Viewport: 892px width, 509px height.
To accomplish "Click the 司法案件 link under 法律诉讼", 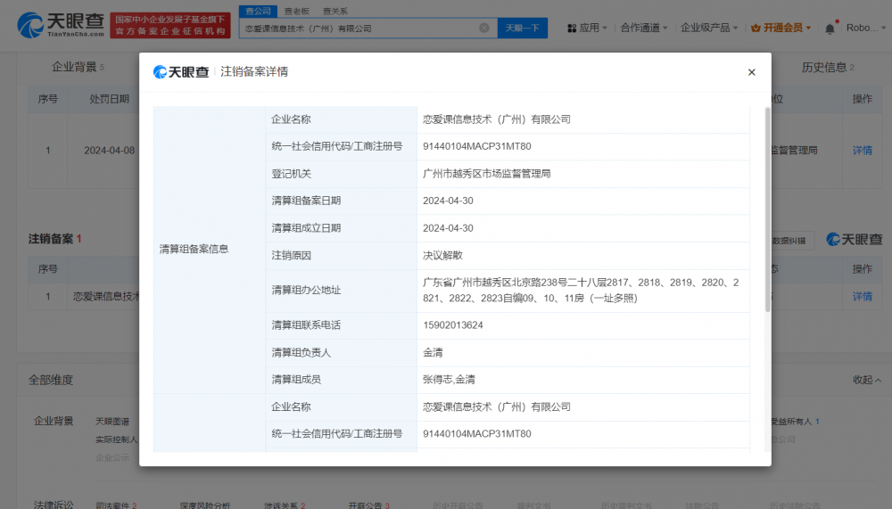I will [116, 505].
